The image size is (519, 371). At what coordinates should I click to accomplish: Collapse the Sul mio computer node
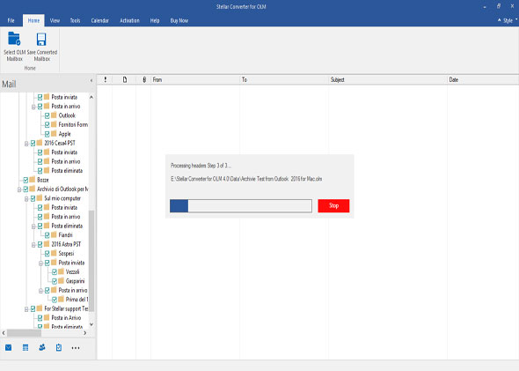pos(26,199)
